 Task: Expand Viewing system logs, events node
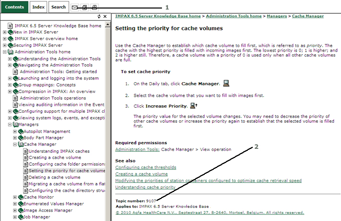(10, 118)
